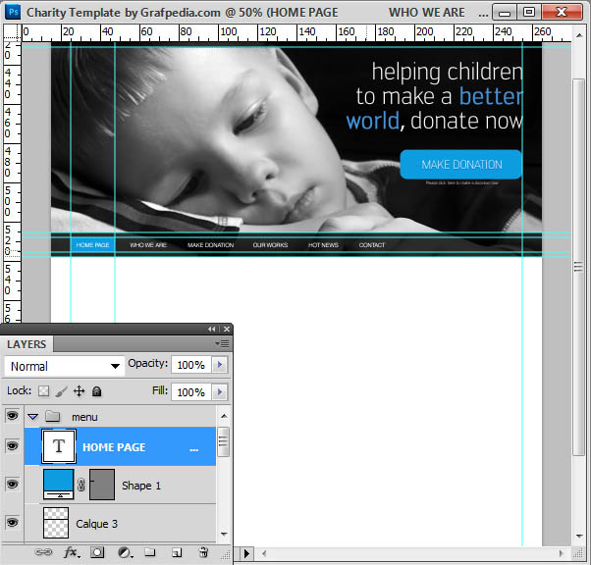Click layers list scroll up arrow
The height and width of the screenshot is (565, 591).
pos(224,416)
